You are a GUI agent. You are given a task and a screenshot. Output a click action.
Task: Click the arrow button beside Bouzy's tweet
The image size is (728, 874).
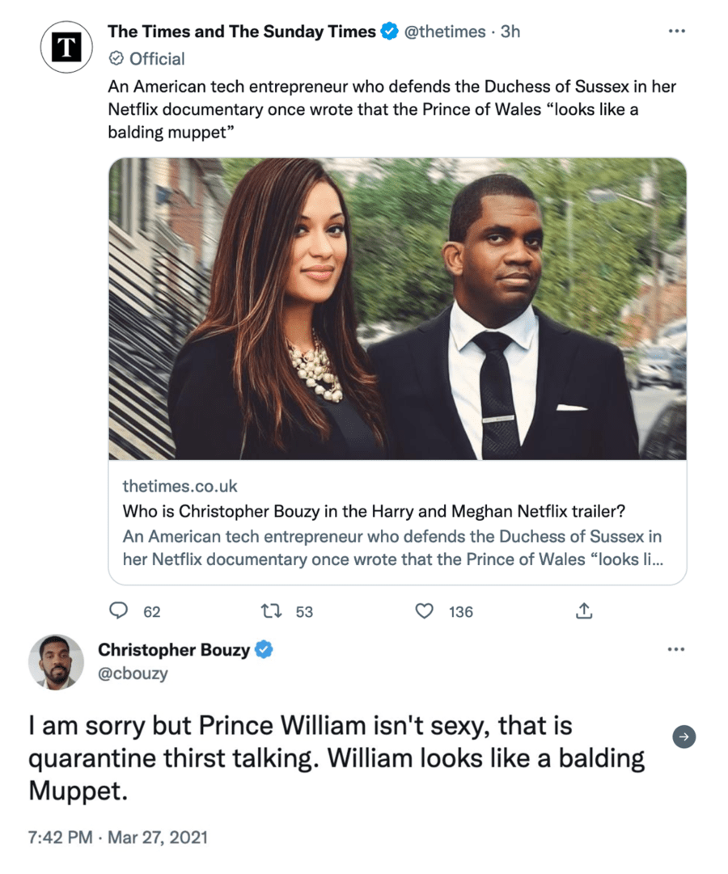tap(684, 737)
